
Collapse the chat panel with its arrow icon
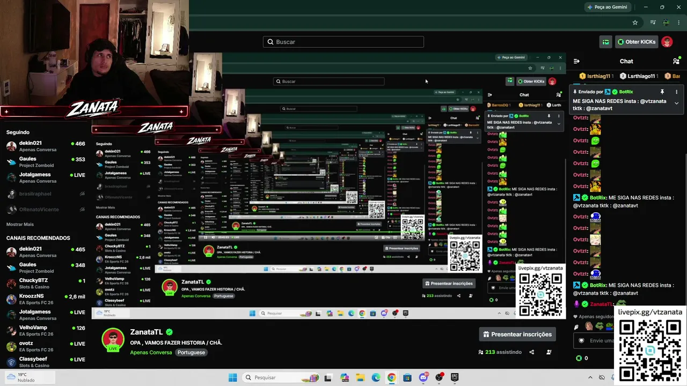coord(576,61)
